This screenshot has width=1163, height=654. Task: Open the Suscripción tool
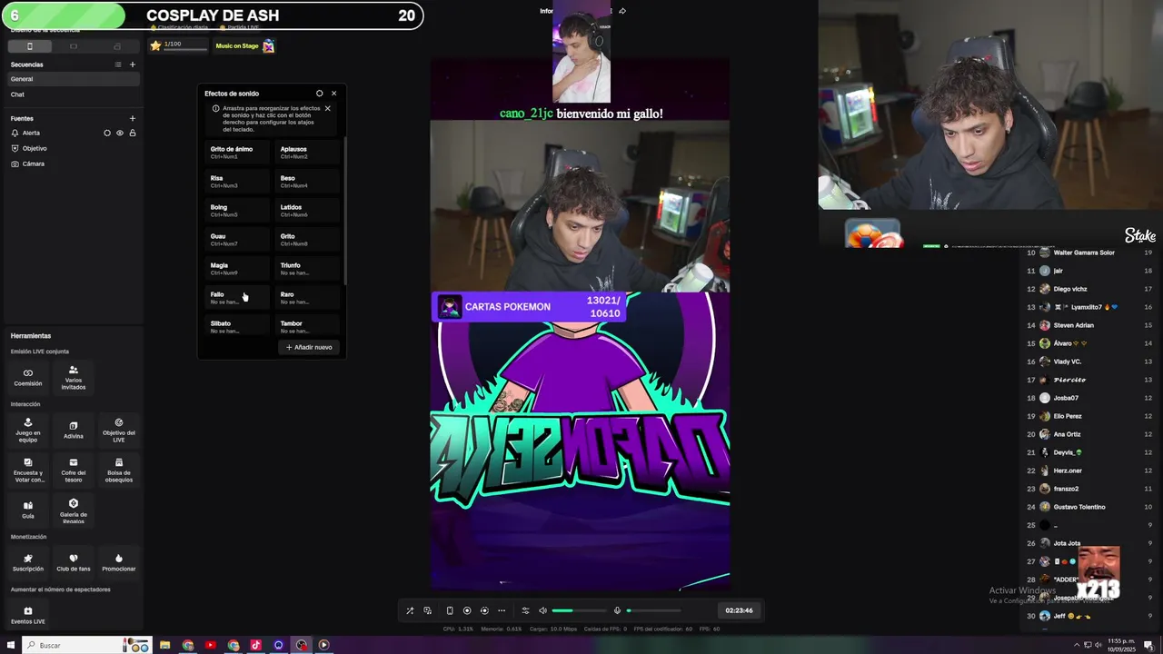pos(28,562)
